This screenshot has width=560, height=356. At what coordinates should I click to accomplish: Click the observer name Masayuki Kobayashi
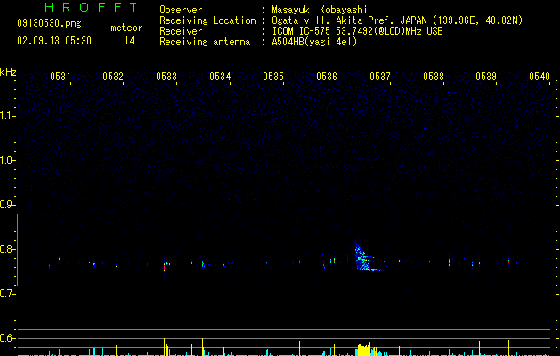(x=320, y=10)
